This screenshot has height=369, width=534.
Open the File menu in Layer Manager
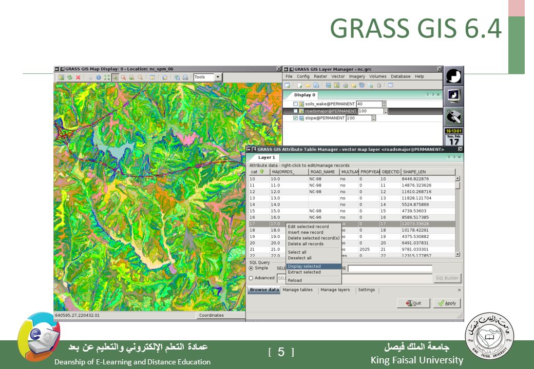(x=289, y=76)
